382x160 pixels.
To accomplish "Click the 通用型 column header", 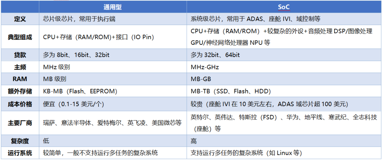I will [113, 7].
